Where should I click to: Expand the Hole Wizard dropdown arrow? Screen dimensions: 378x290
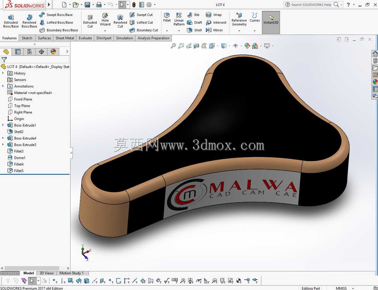[105, 31]
